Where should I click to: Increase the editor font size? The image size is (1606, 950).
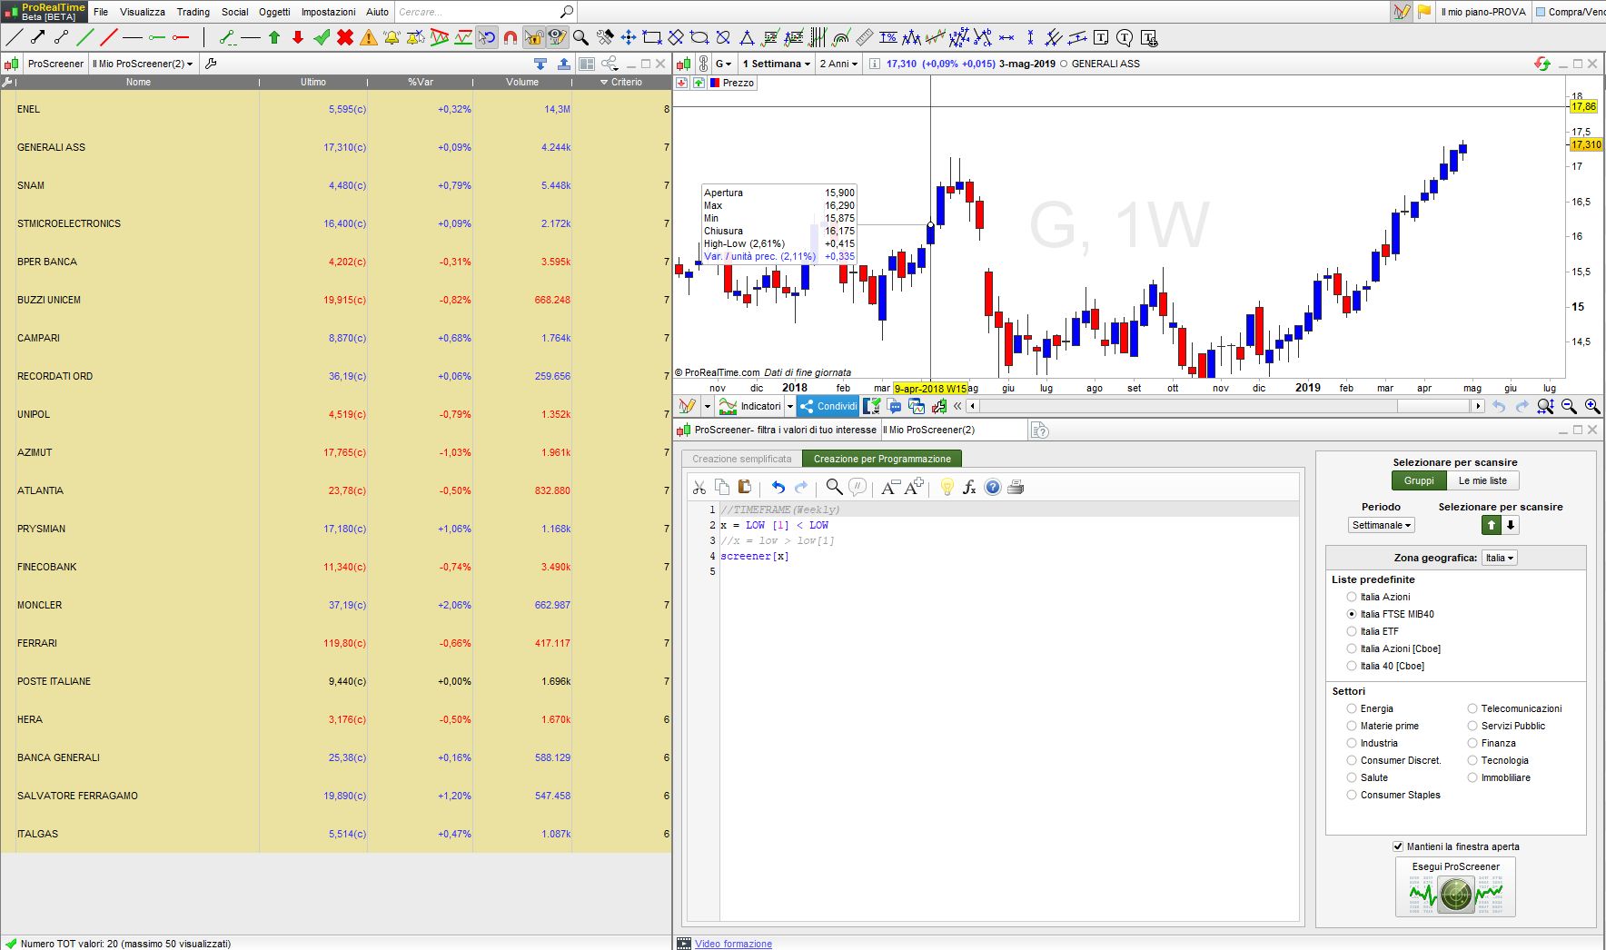(x=914, y=488)
